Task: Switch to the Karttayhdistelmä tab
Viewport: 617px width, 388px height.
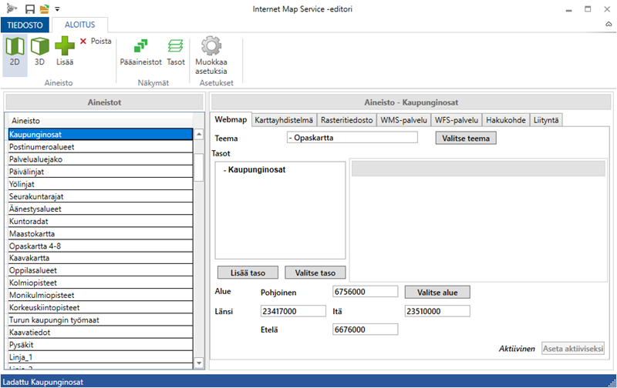Action: tap(284, 120)
